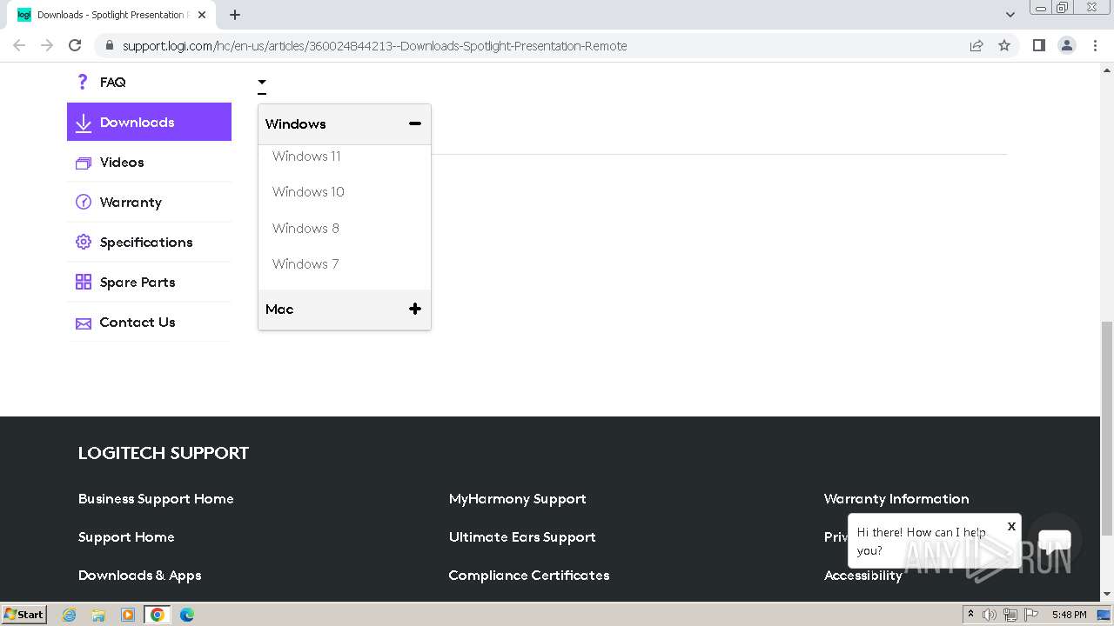
Task: Click the Spare Parts grid icon
Action: 84,282
